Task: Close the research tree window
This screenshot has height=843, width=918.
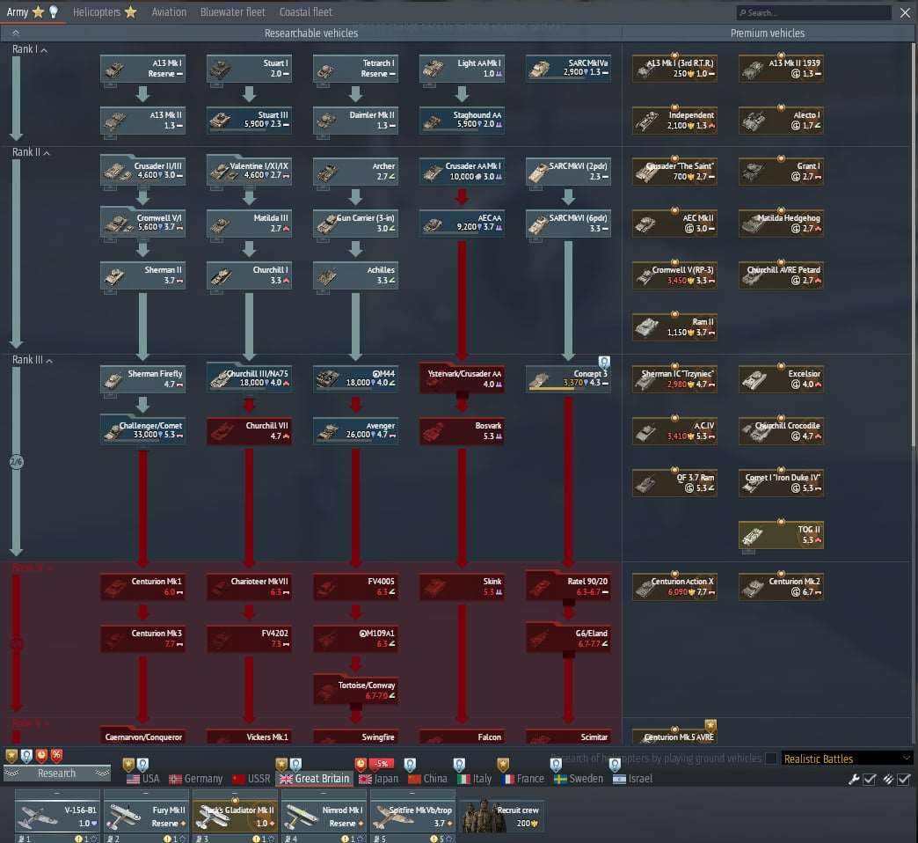Action: [x=905, y=12]
